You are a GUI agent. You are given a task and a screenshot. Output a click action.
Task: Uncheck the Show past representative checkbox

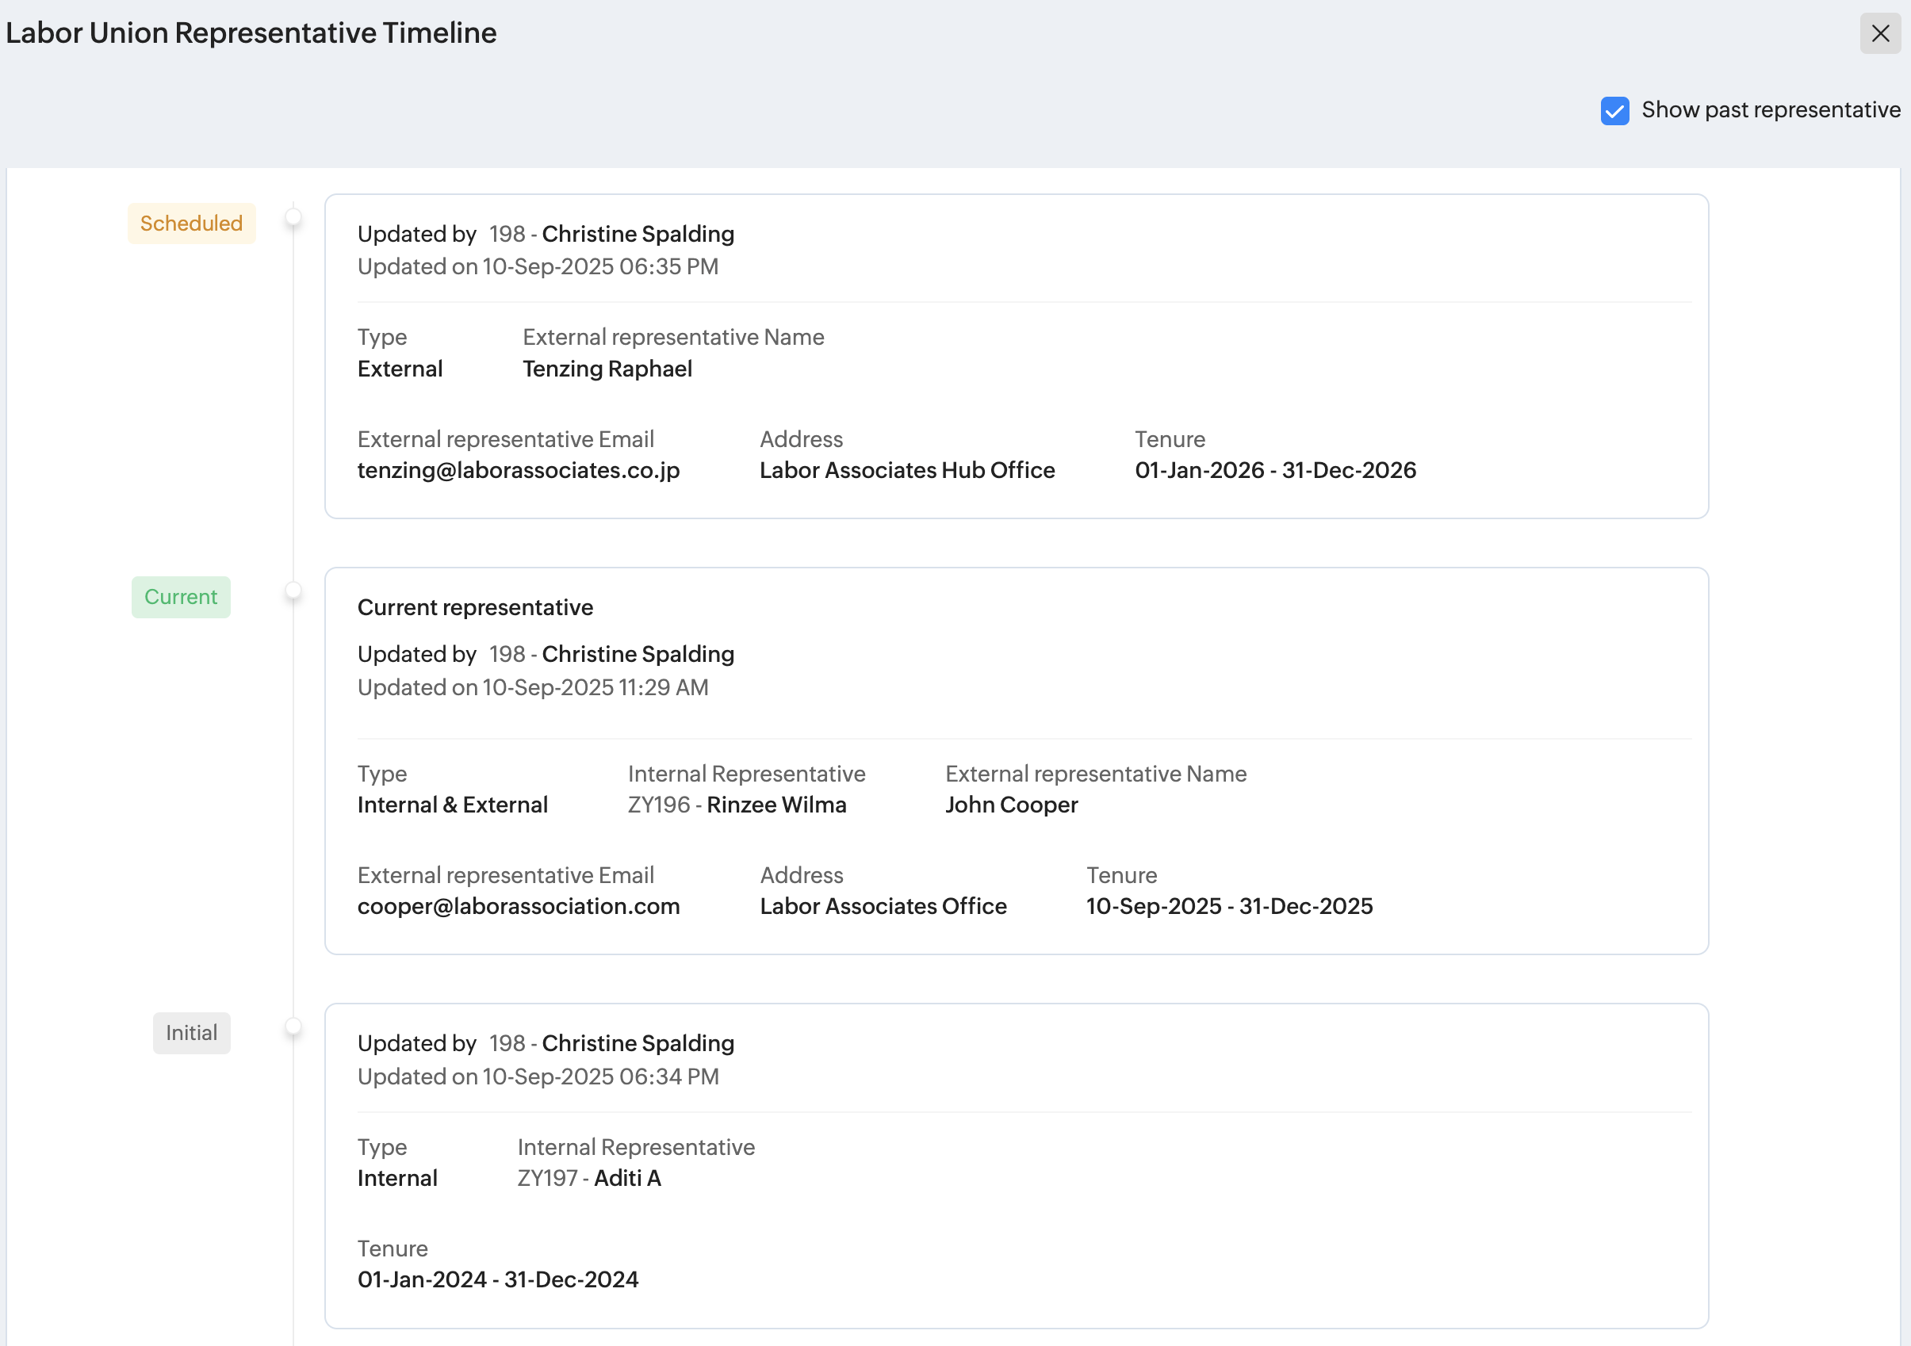[x=1614, y=111]
